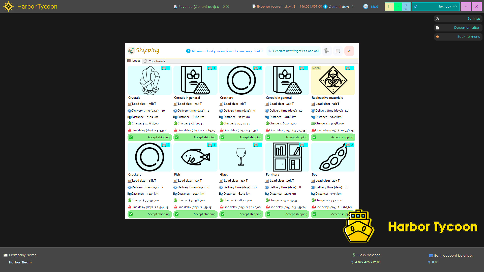Click the dollar icon beside Cash balance
The height and width of the screenshot is (272, 484).
pyautogui.click(x=353, y=255)
